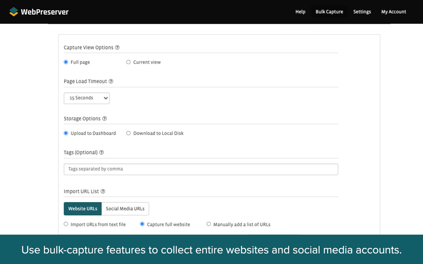
Task: Open the 15 Seconds timeout dropdown
Action: pyautogui.click(x=87, y=98)
